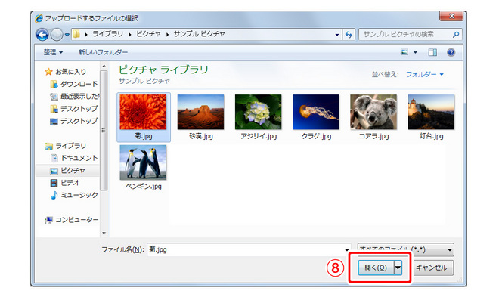Screen dimensions: 499x297
Task: Open ドキュメント library in the sidebar
Action: click(x=74, y=158)
